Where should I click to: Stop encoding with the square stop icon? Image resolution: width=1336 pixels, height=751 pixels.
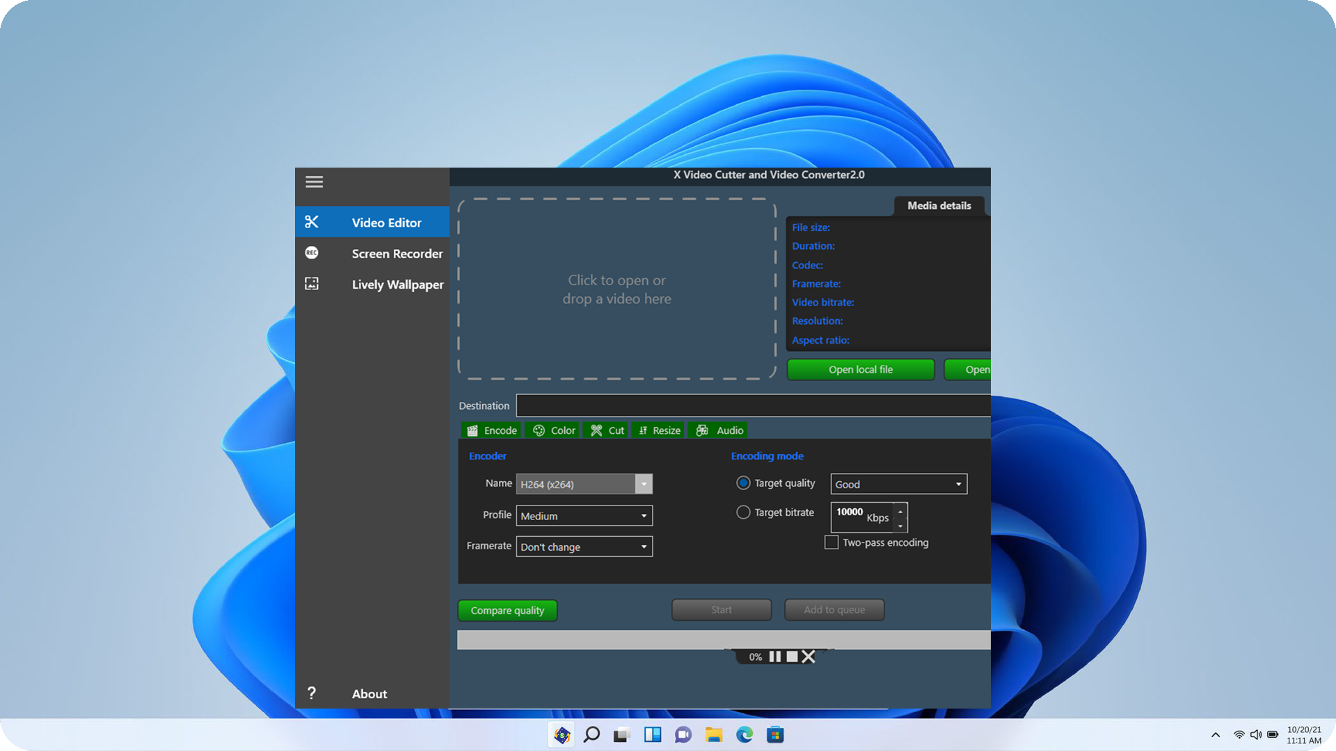792,656
